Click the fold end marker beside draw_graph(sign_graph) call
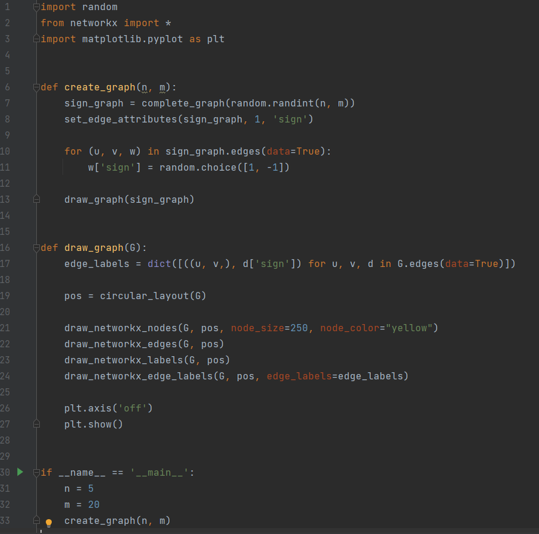539x534 pixels. click(x=36, y=199)
